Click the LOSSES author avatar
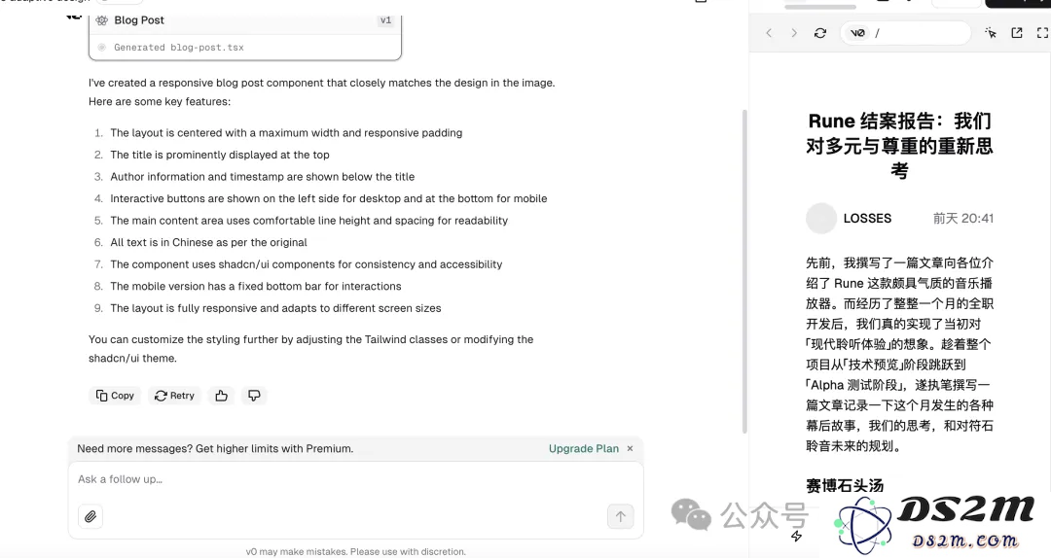 (821, 219)
